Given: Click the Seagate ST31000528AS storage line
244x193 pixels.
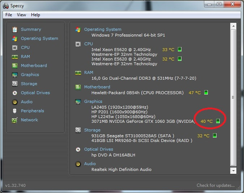Looking at the screenshot, I should [133, 136].
